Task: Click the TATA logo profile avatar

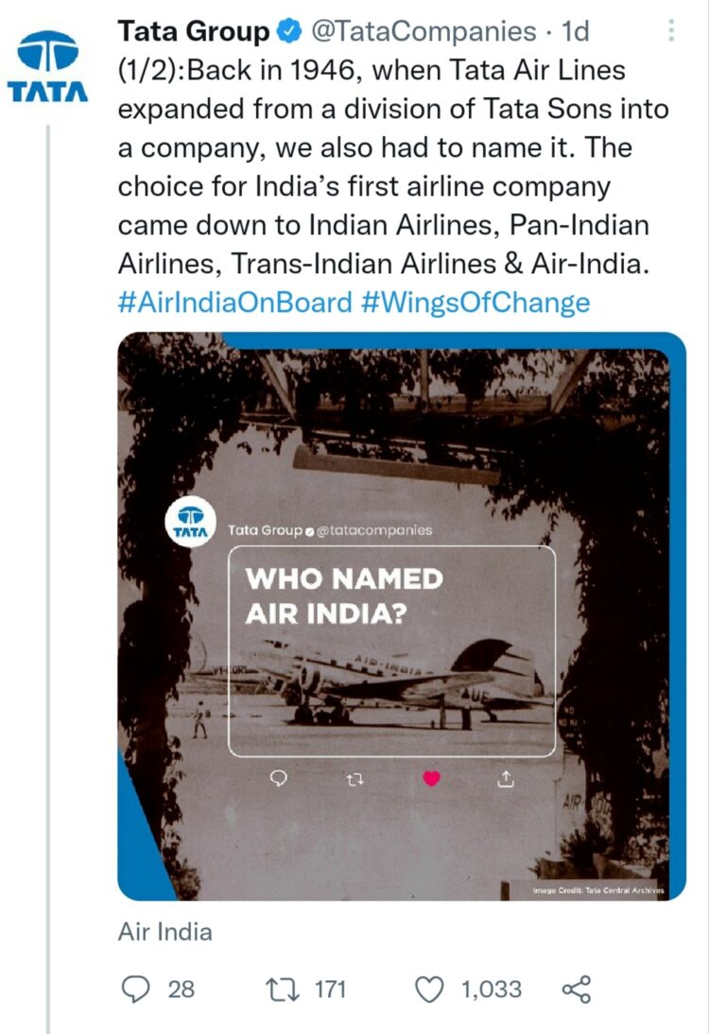Action: coord(49,55)
